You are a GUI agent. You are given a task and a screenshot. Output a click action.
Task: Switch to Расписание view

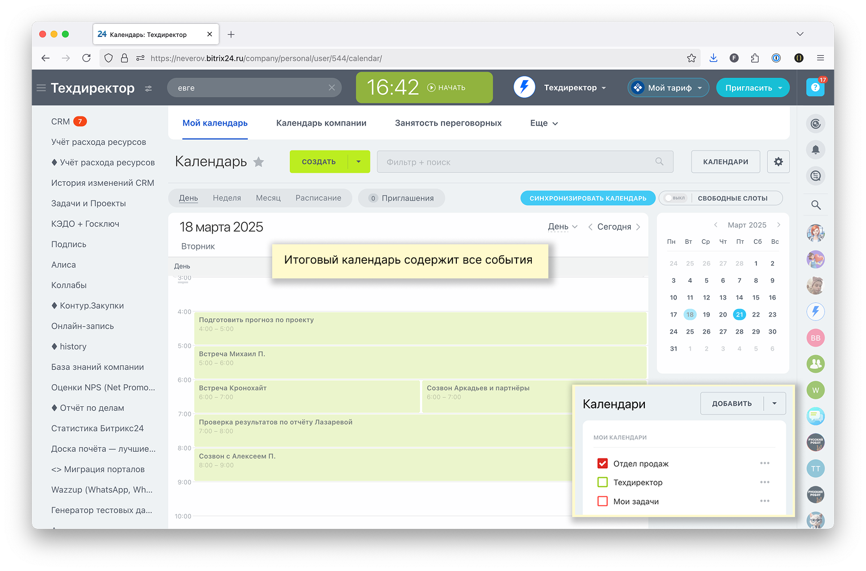pyautogui.click(x=318, y=198)
